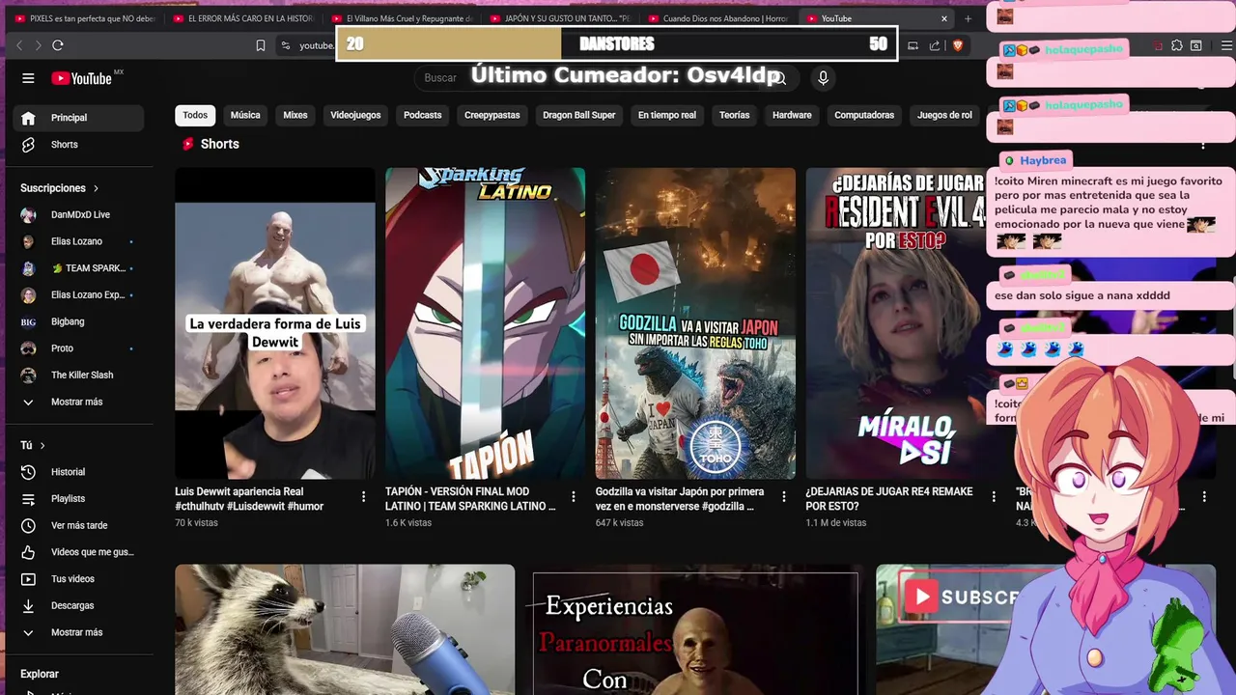Open Ver más tarde in the sidebar
This screenshot has width=1236, height=695.
[79, 525]
